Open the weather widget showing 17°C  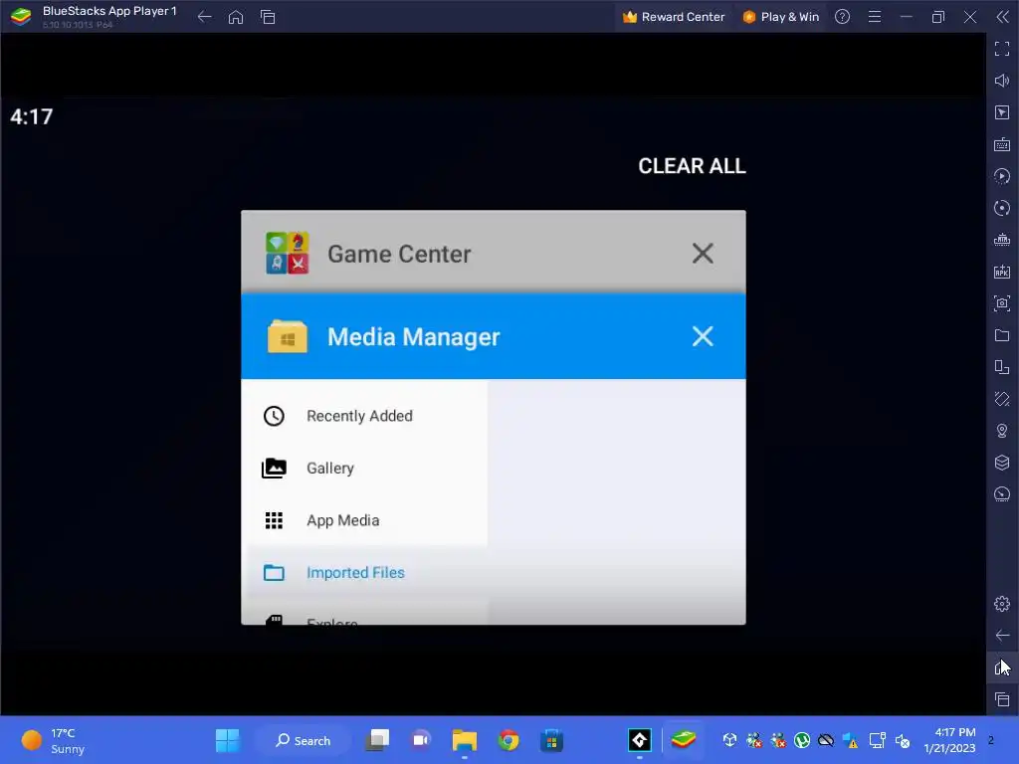click(x=55, y=740)
